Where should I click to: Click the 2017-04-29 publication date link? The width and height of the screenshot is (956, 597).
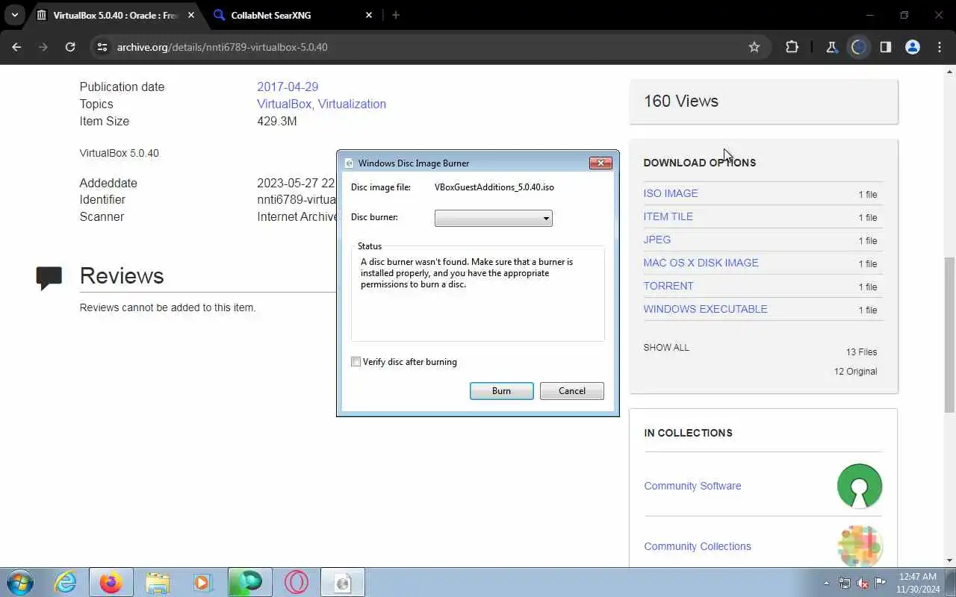288,87
